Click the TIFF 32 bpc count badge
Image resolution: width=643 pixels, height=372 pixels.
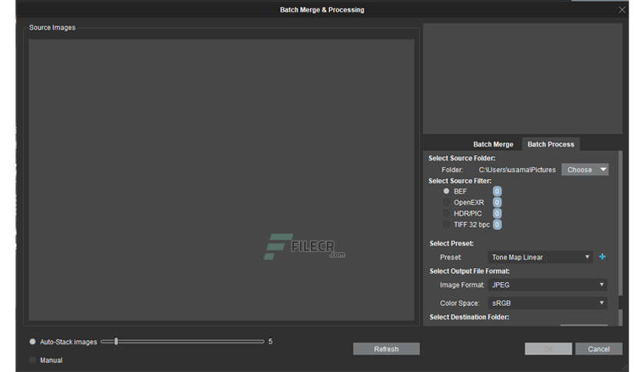point(497,224)
